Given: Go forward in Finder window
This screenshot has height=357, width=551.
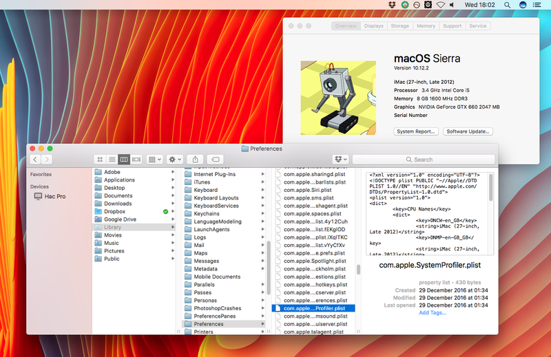Looking at the screenshot, I should (x=47, y=160).
